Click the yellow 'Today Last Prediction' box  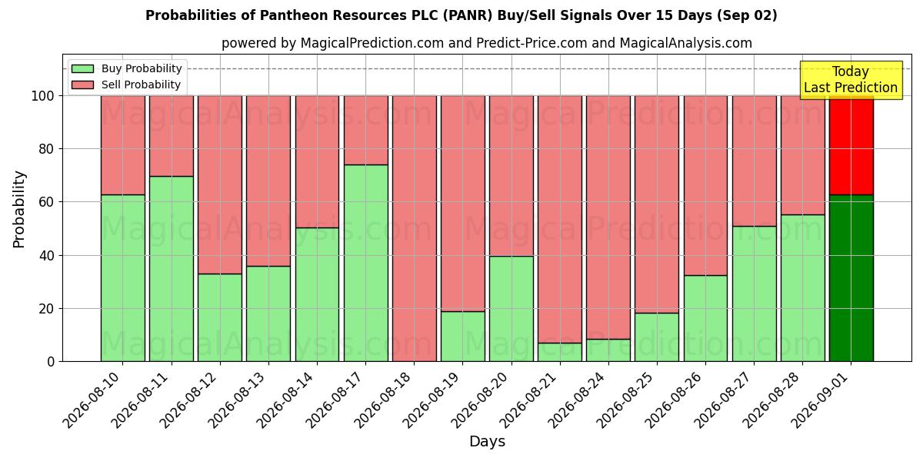click(x=851, y=80)
